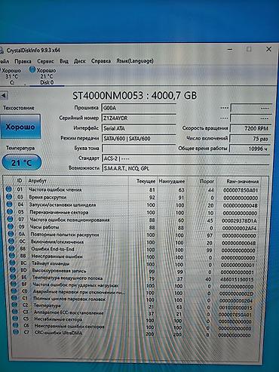
Task: Select row Часы работы
Action: click(x=133, y=227)
